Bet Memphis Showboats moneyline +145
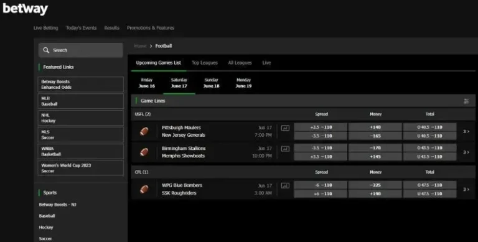This screenshot has width=478, height=242. click(375, 157)
